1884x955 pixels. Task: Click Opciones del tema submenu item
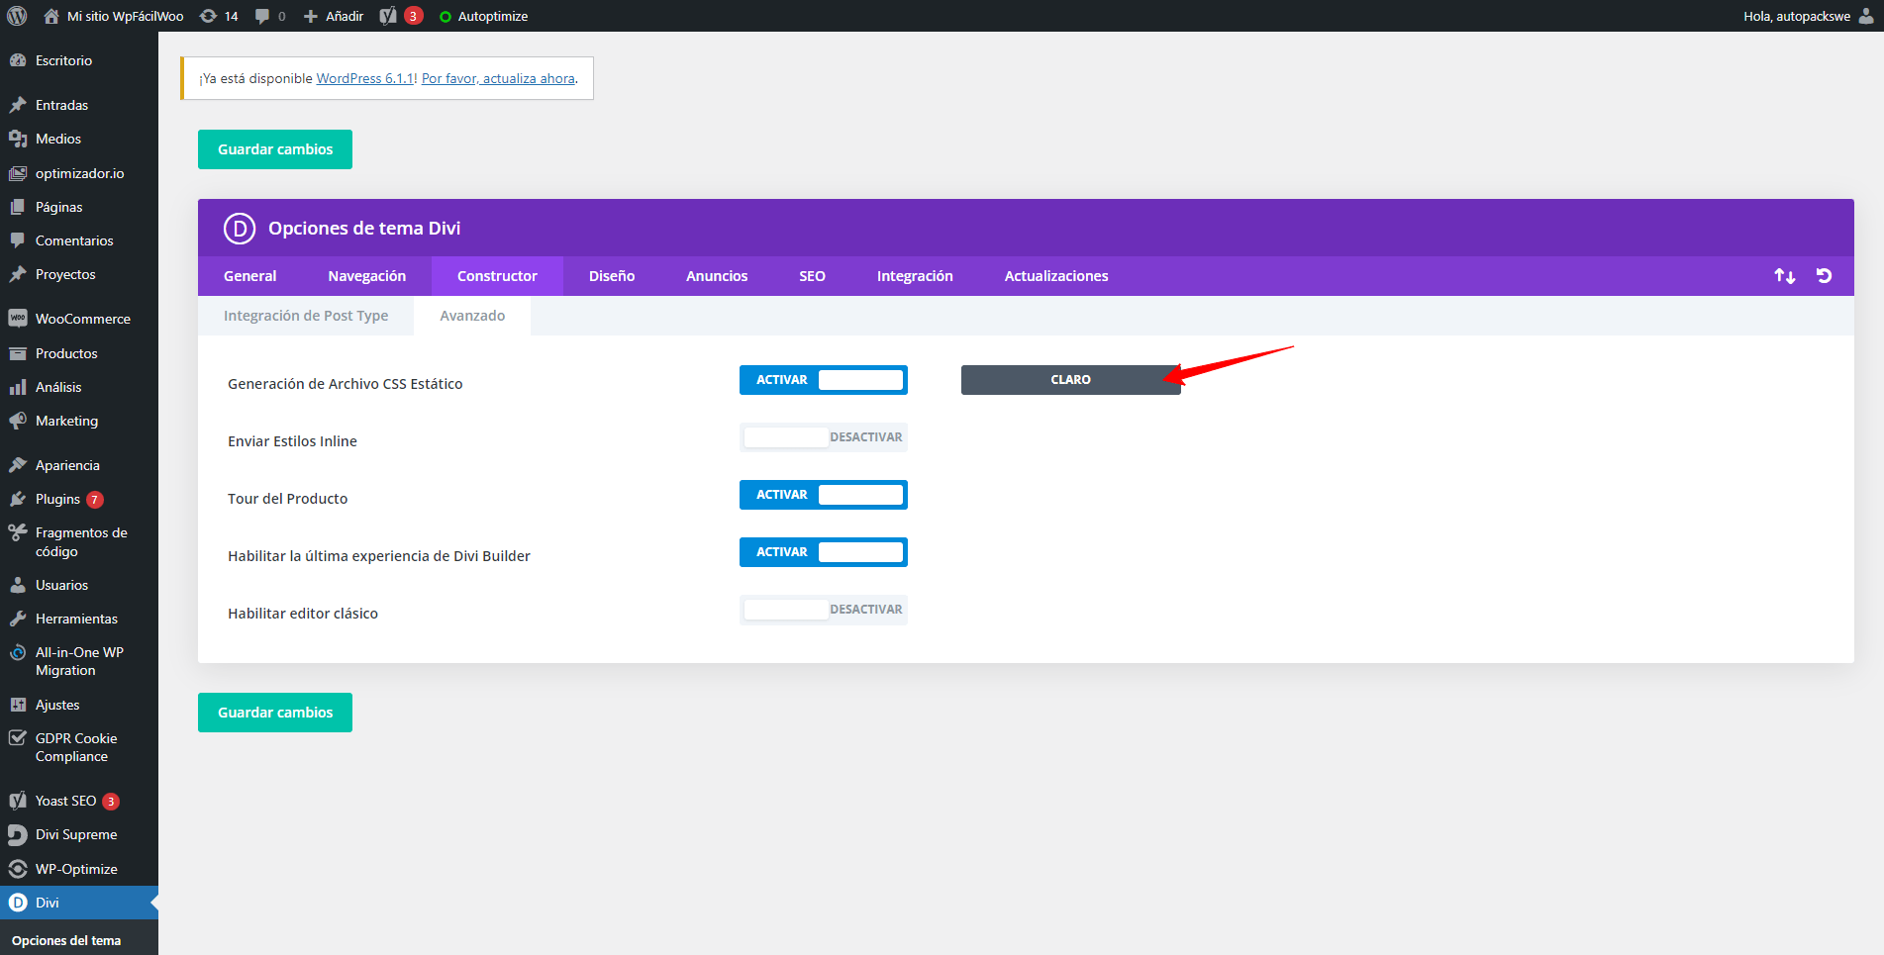pos(66,941)
